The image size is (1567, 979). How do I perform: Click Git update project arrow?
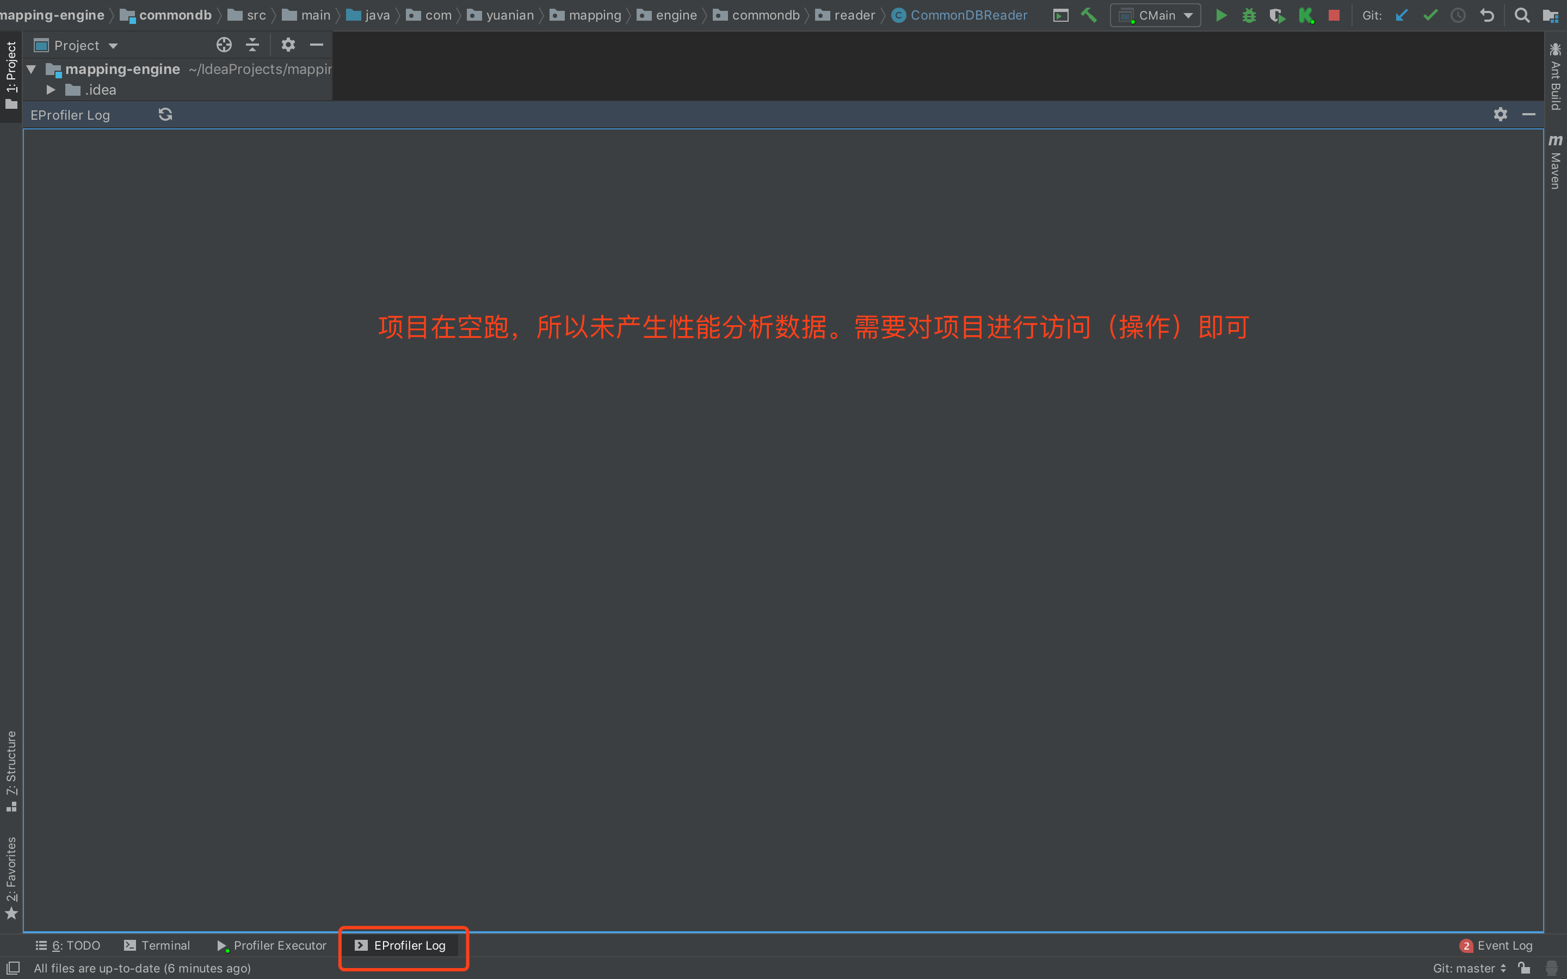tap(1402, 16)
